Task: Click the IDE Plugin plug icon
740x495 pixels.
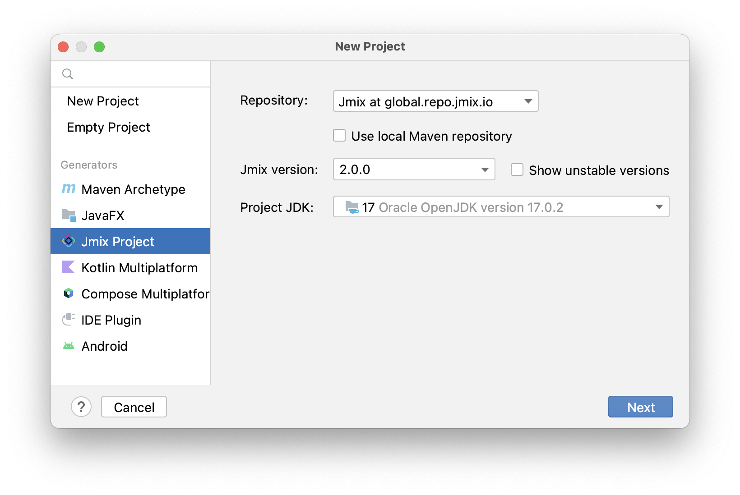Action: point(69,320)
